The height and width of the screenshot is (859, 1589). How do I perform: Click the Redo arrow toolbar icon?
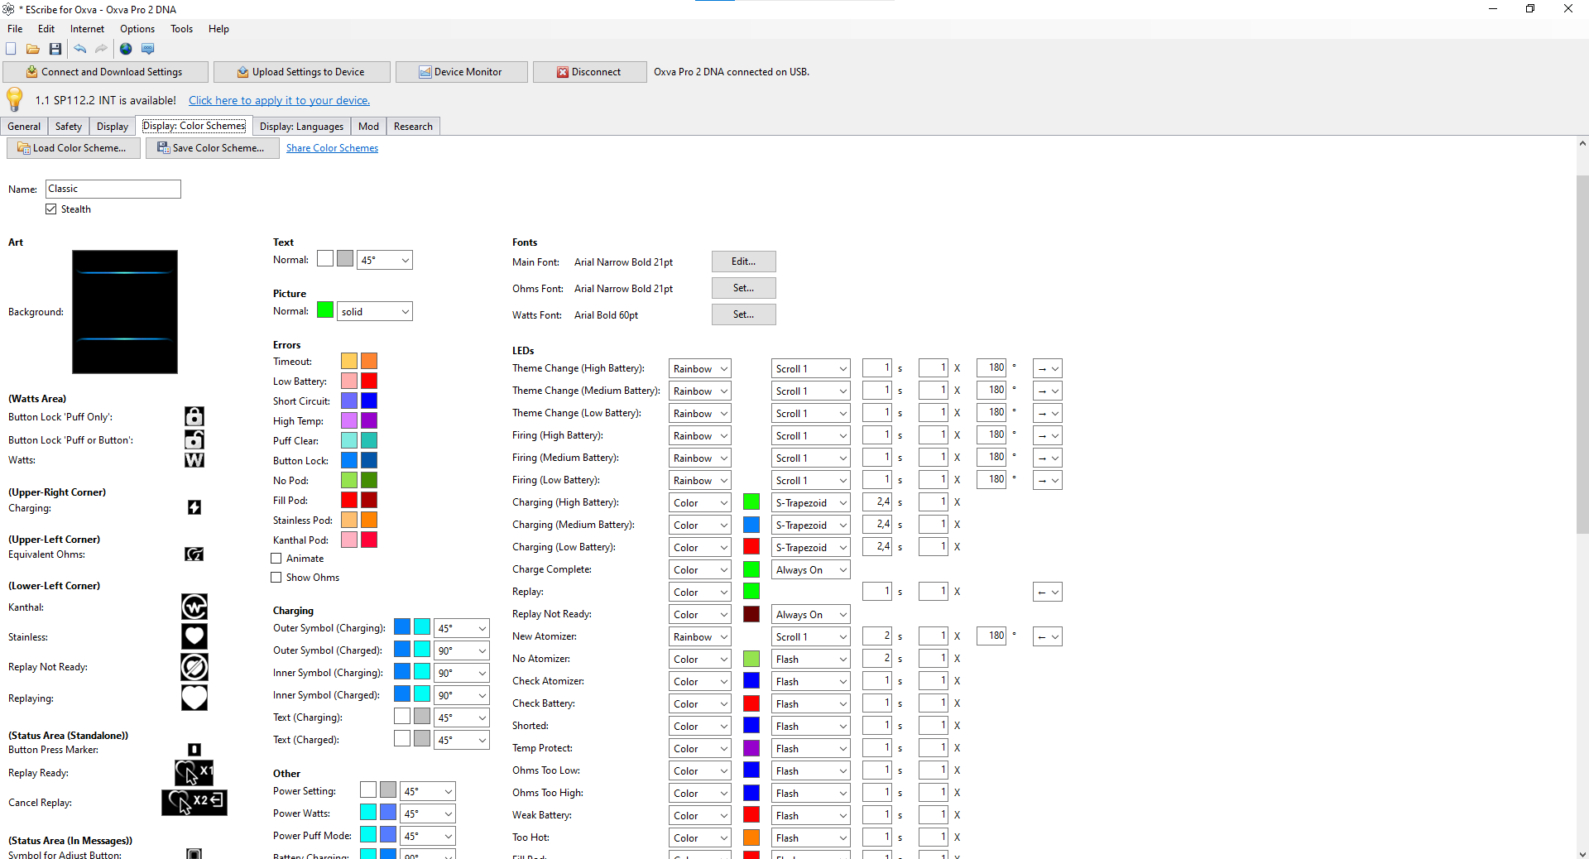pyautogui.click(x=101, y=49)
